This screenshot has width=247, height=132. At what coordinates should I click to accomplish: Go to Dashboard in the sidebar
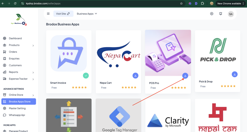(15, 38)
